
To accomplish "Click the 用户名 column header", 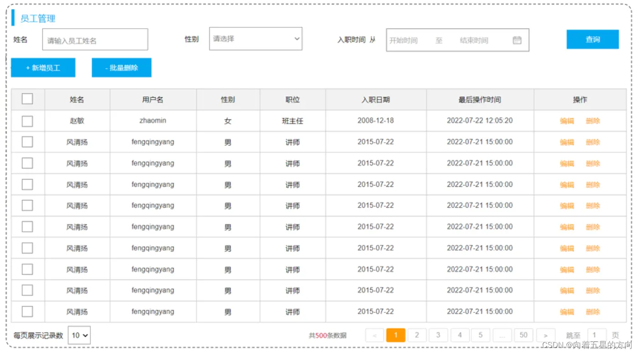I will pyautogui.click(x=153, y=99).
